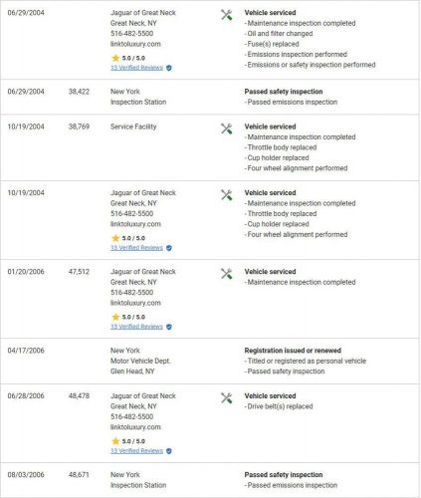Click the wrench icon beside Drive belt(s) replaced
Image resolution: width=421 pixels, height=498 pixels.
pyautogui.click(x=227, y=398)
